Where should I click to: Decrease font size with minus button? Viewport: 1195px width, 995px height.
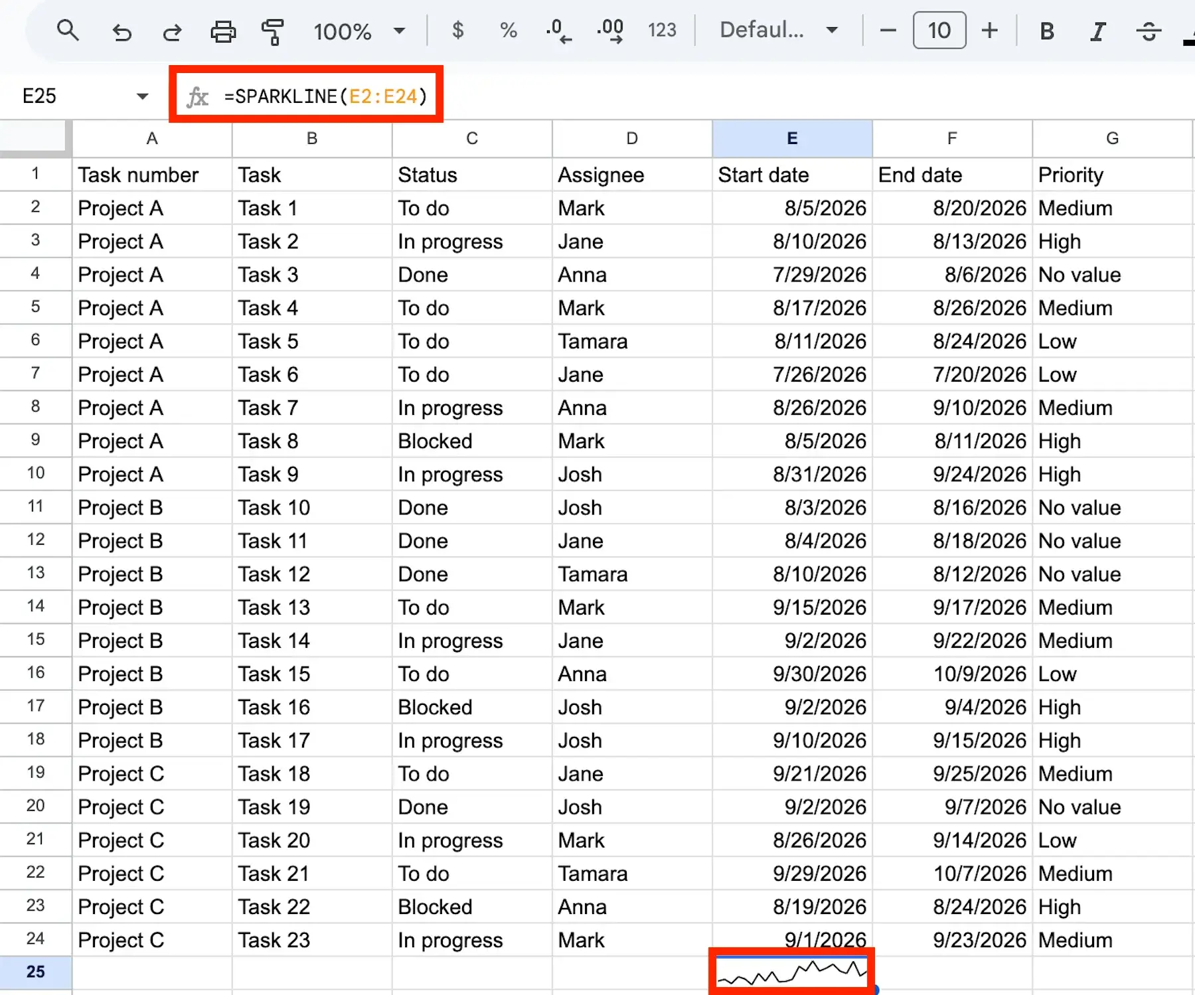point(888,31)
